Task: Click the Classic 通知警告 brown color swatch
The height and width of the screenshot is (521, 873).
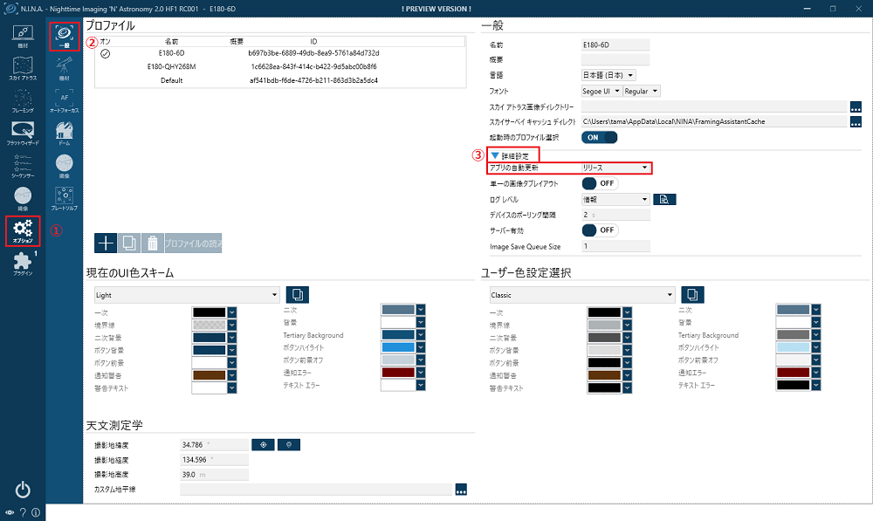Action: (604, 376)
